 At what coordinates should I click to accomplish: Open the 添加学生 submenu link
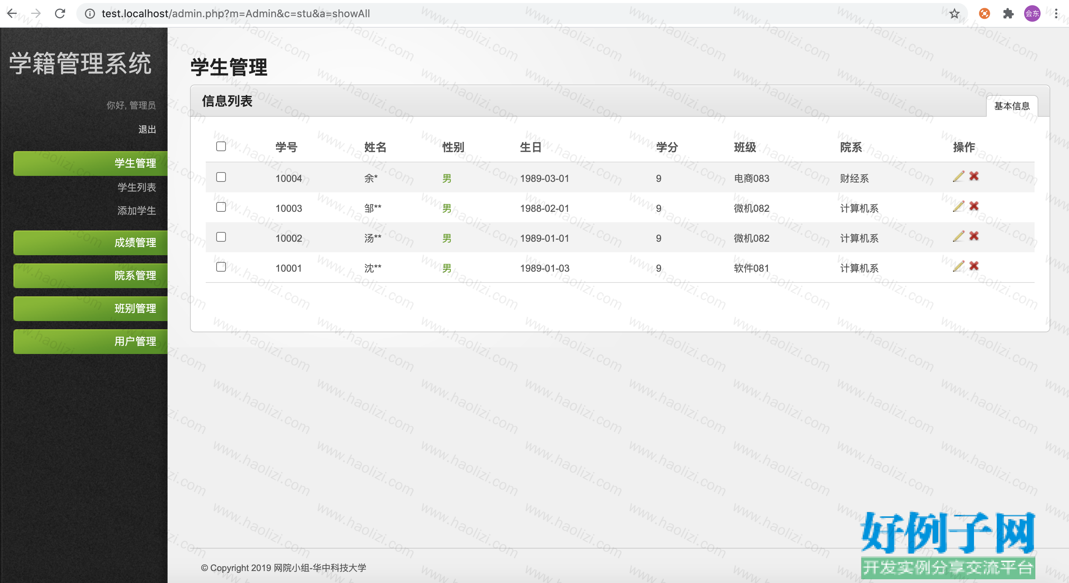(137, 211)
